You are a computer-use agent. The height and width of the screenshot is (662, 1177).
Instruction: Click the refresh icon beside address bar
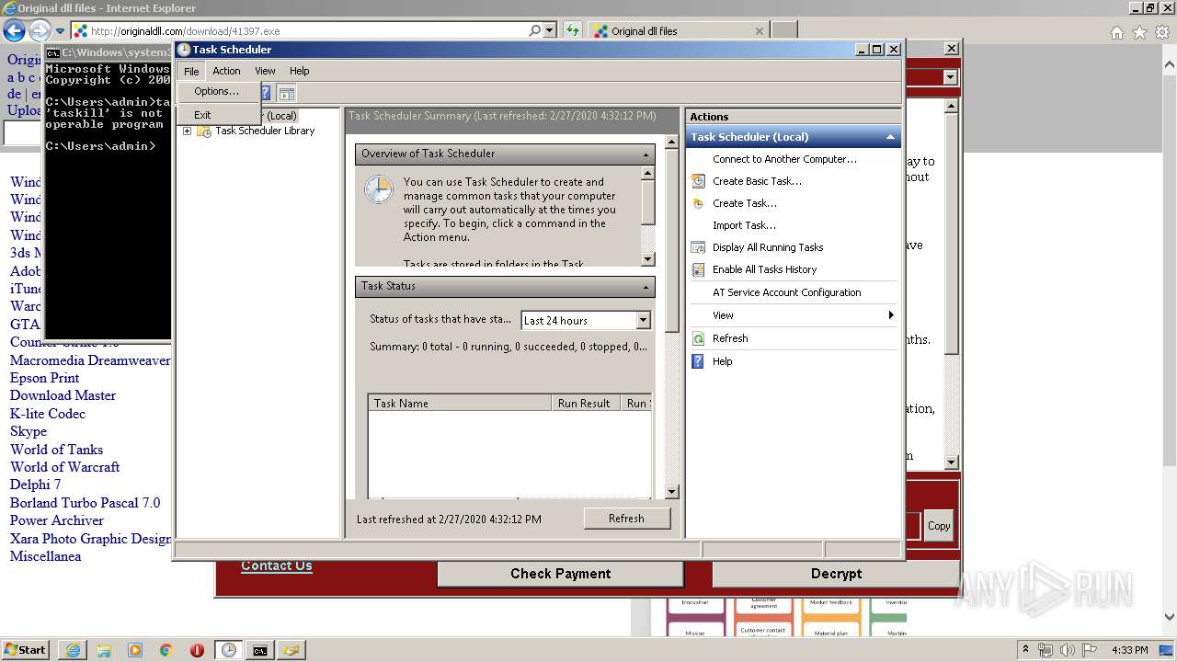click(x=573, y=30)
